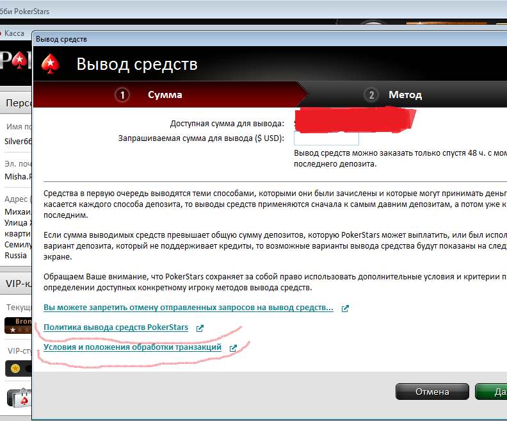Click the PokerStars spade logo in dialog header

pyautogui.click(x=51, y=64)
